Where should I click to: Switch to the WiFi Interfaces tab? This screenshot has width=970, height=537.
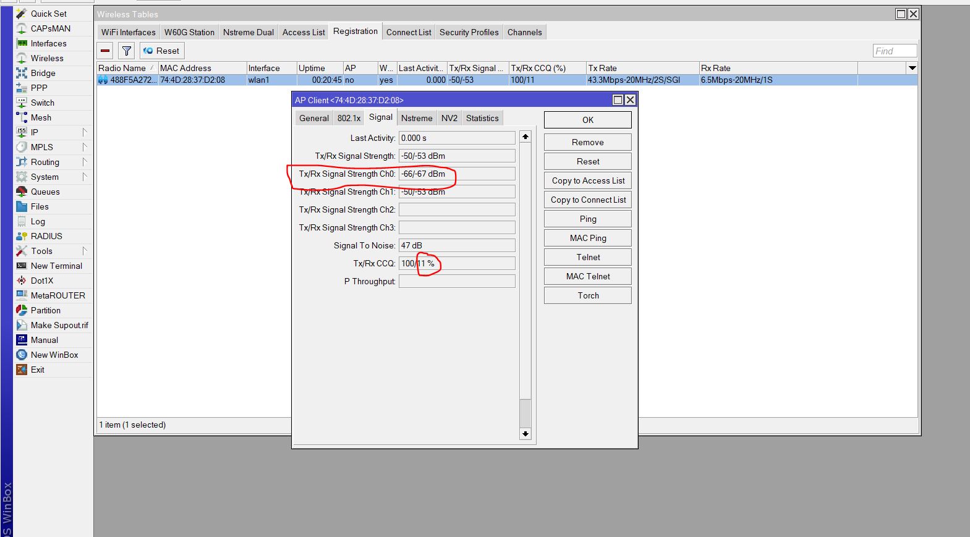click(129, 32)
